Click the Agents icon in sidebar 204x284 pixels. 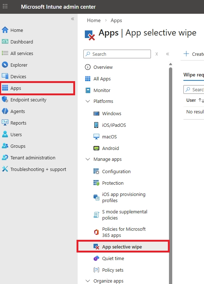[x=5, y=111]
